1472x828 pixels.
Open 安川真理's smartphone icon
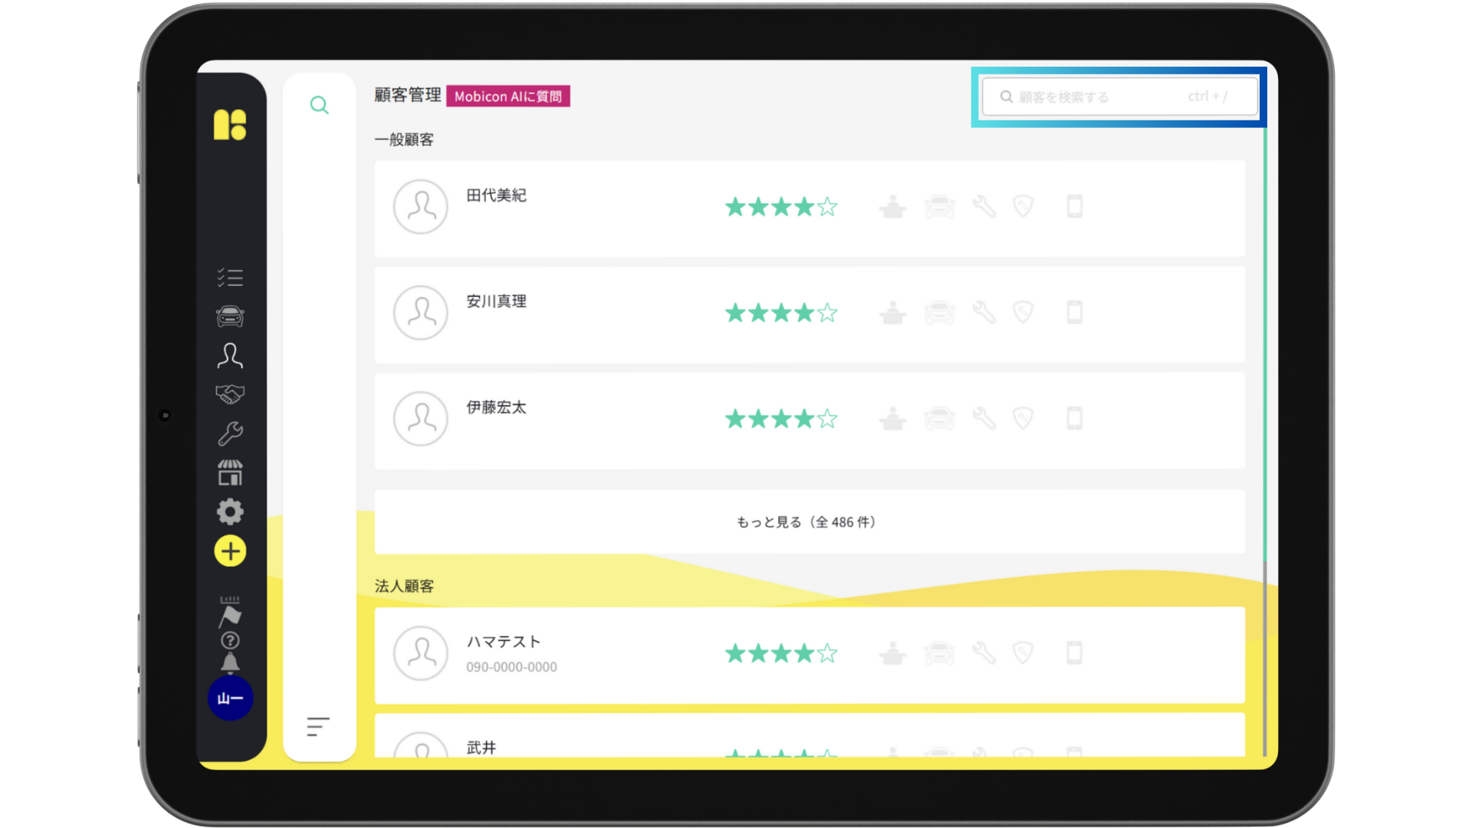(1074, 312)
